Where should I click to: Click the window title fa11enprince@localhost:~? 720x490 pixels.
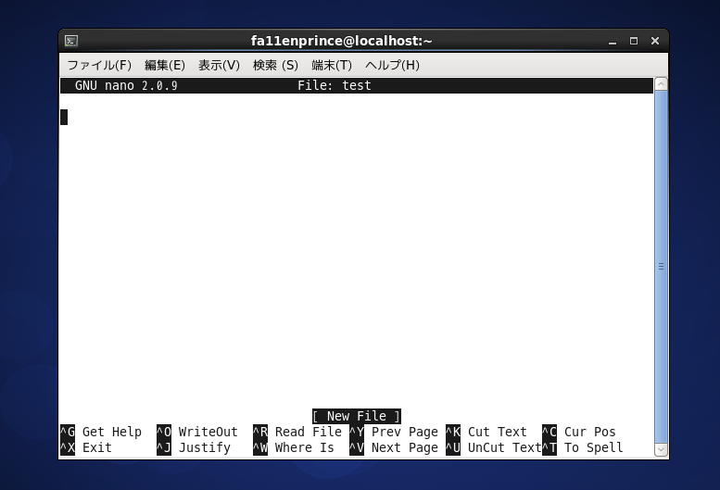click(341, 41)
